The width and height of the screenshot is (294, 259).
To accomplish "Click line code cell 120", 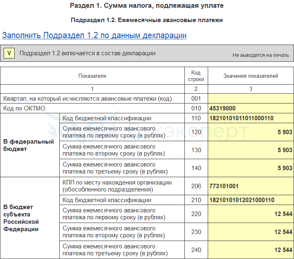I will (x=196, y=132).
